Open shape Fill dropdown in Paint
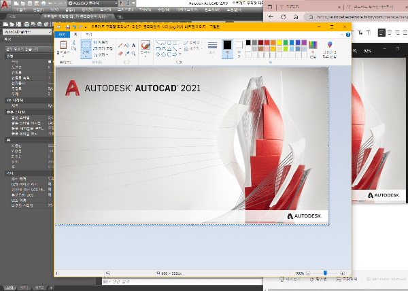 193,49
